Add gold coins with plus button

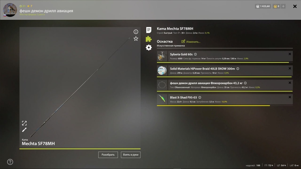tap(283, 6)
